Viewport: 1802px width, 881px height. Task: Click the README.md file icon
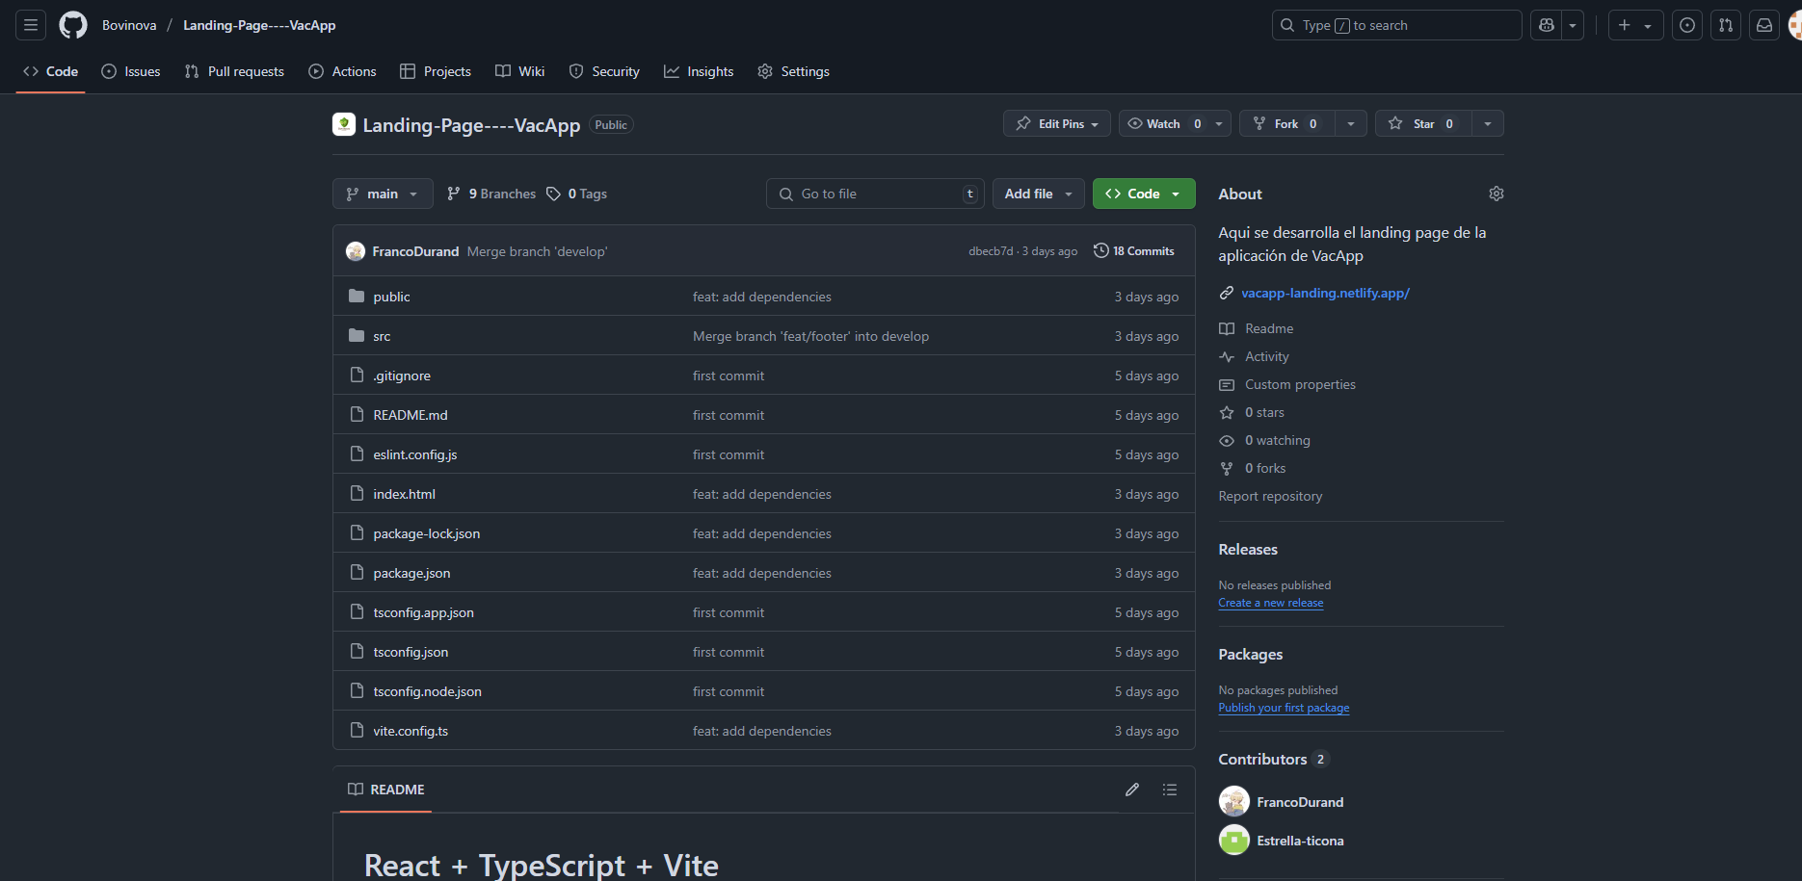click(x=357, y=414)
